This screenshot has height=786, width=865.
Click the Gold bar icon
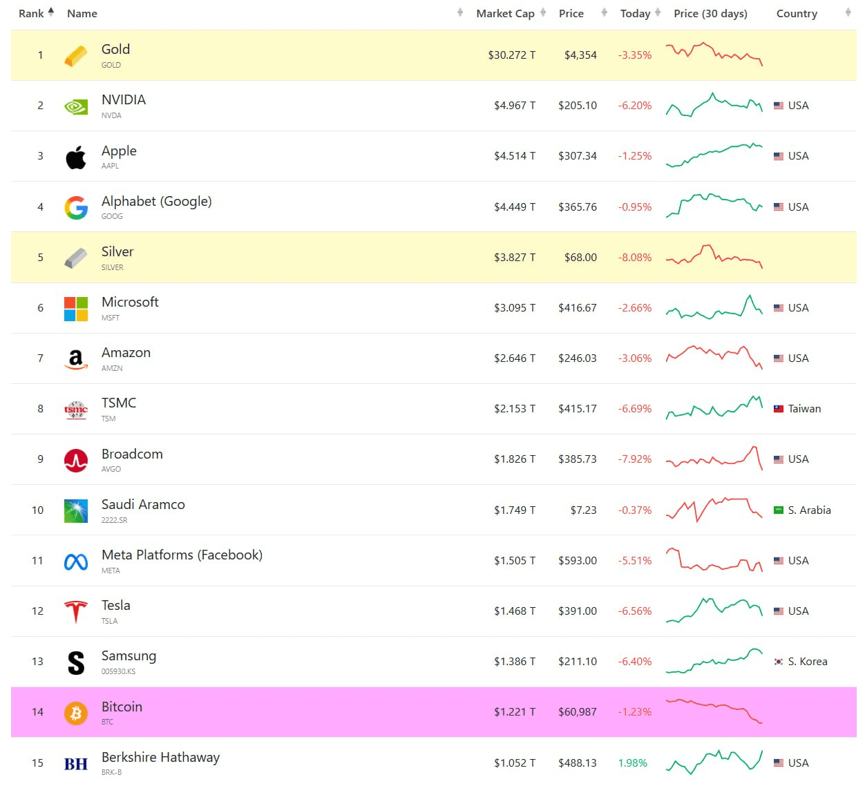(x=76, y=56)
